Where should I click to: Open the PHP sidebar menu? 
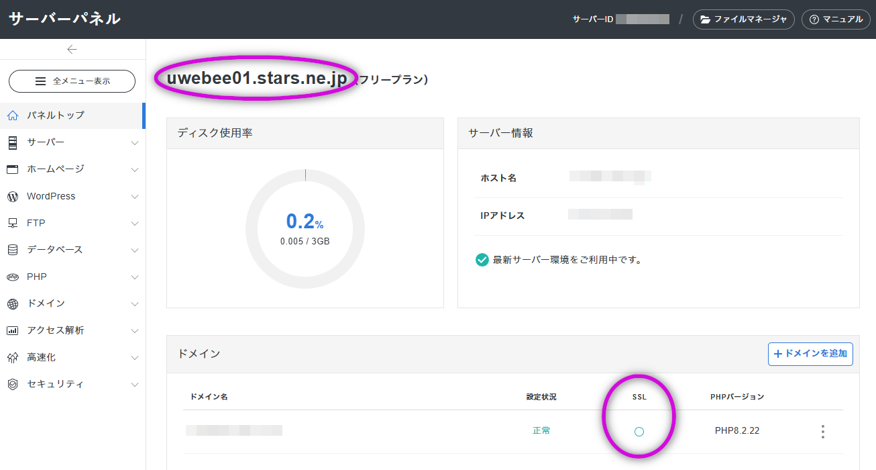point(72,277)
